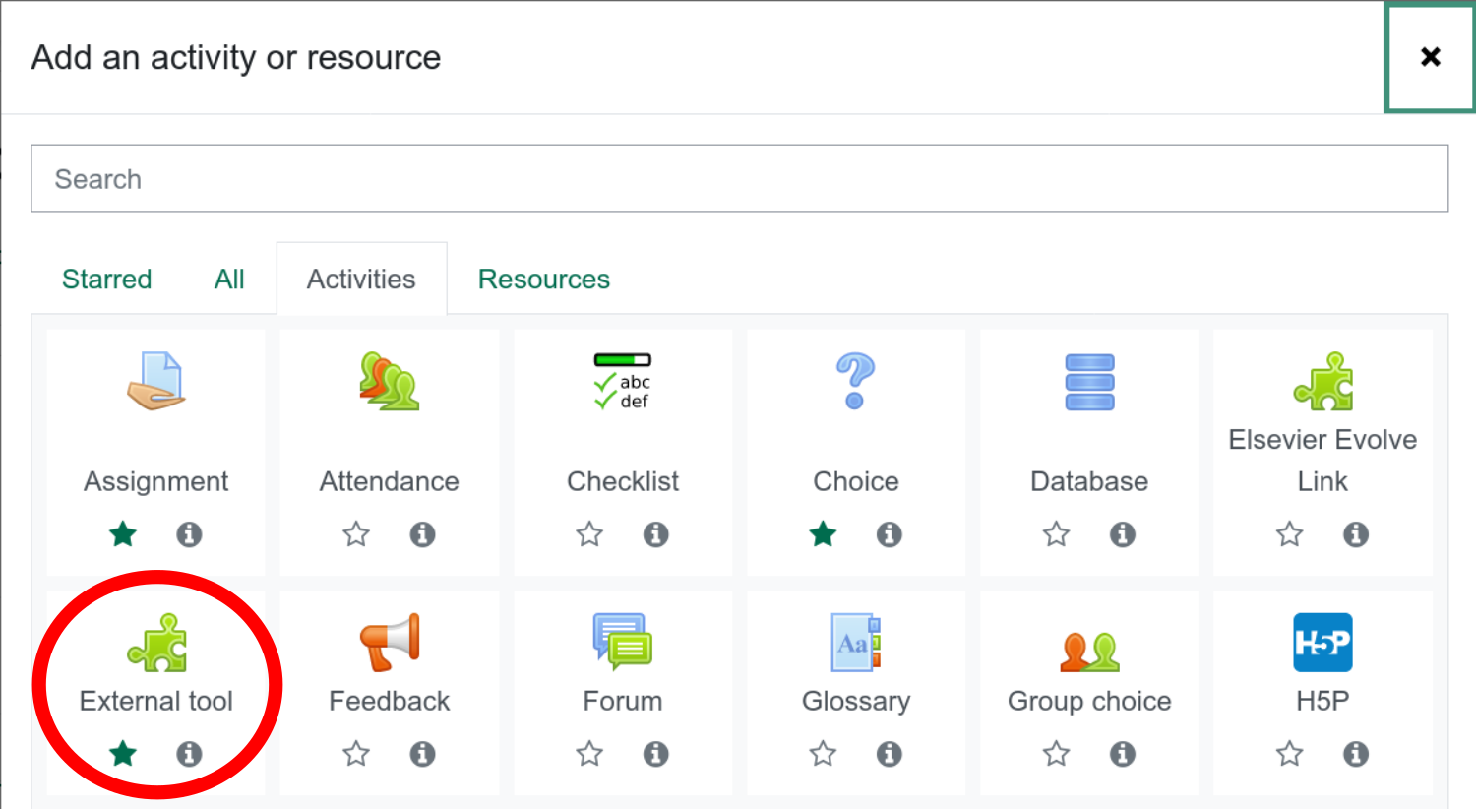
Task: Select the Forum speech bubbles icon
Action: 622,643
